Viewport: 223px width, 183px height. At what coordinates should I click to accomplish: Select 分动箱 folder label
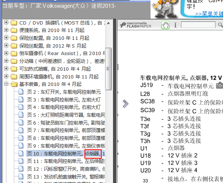tap(62, 61)
